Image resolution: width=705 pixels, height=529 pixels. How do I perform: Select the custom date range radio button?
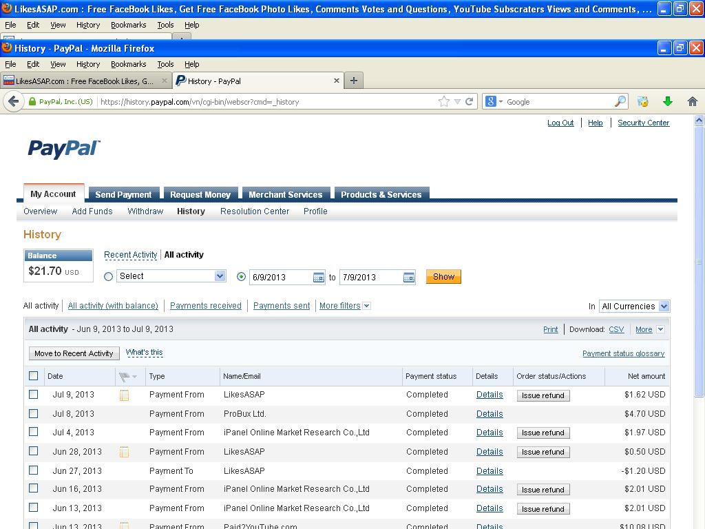(242, 277)
